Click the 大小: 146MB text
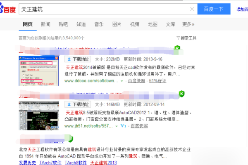 (107, 104)
